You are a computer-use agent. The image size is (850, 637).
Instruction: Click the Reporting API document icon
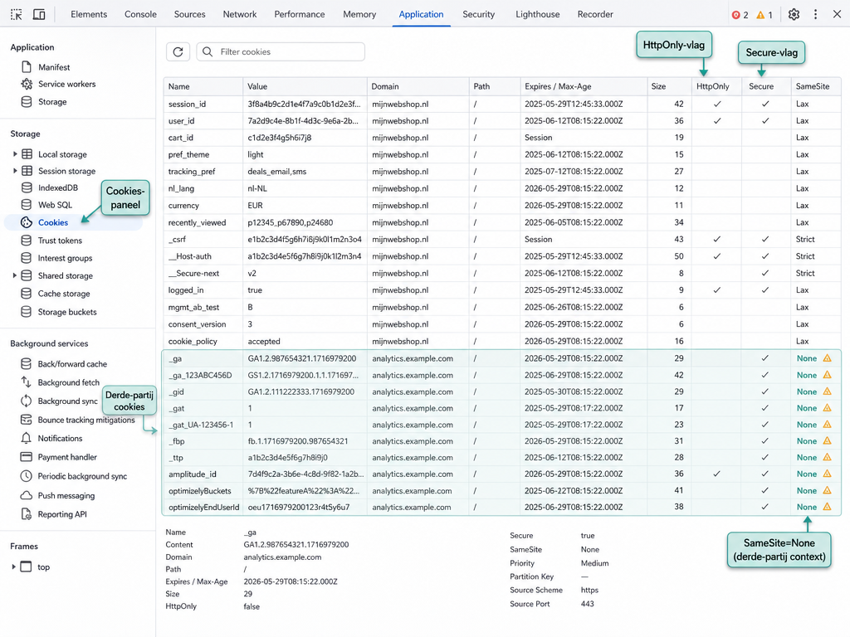pyautogui.click(x=26, y=514)
